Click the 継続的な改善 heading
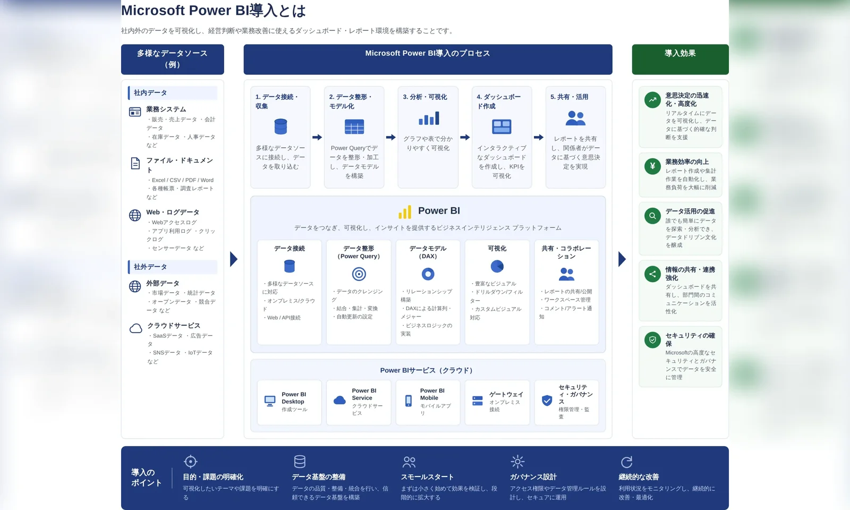This screenshot has width=850, height=510. coord(639,477)
